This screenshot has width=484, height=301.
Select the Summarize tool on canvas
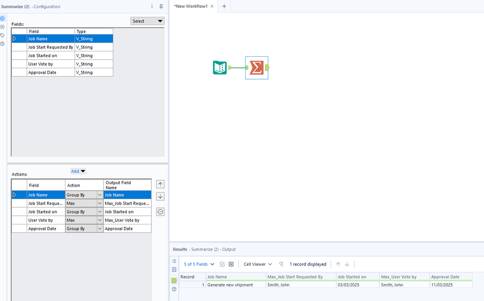(x=256, y=67)
